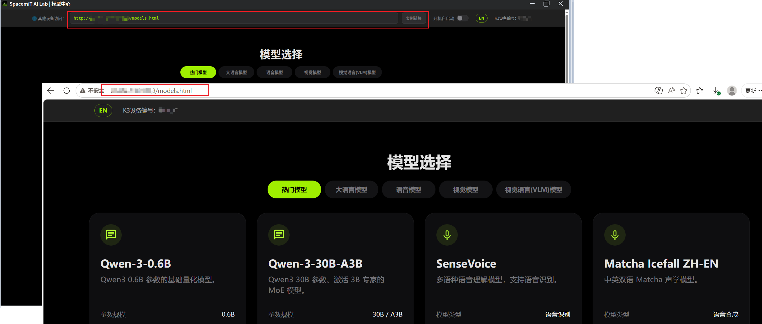Click the 30B / A3B parameter value
Screen dimensions: 762x324
point(388,314)
